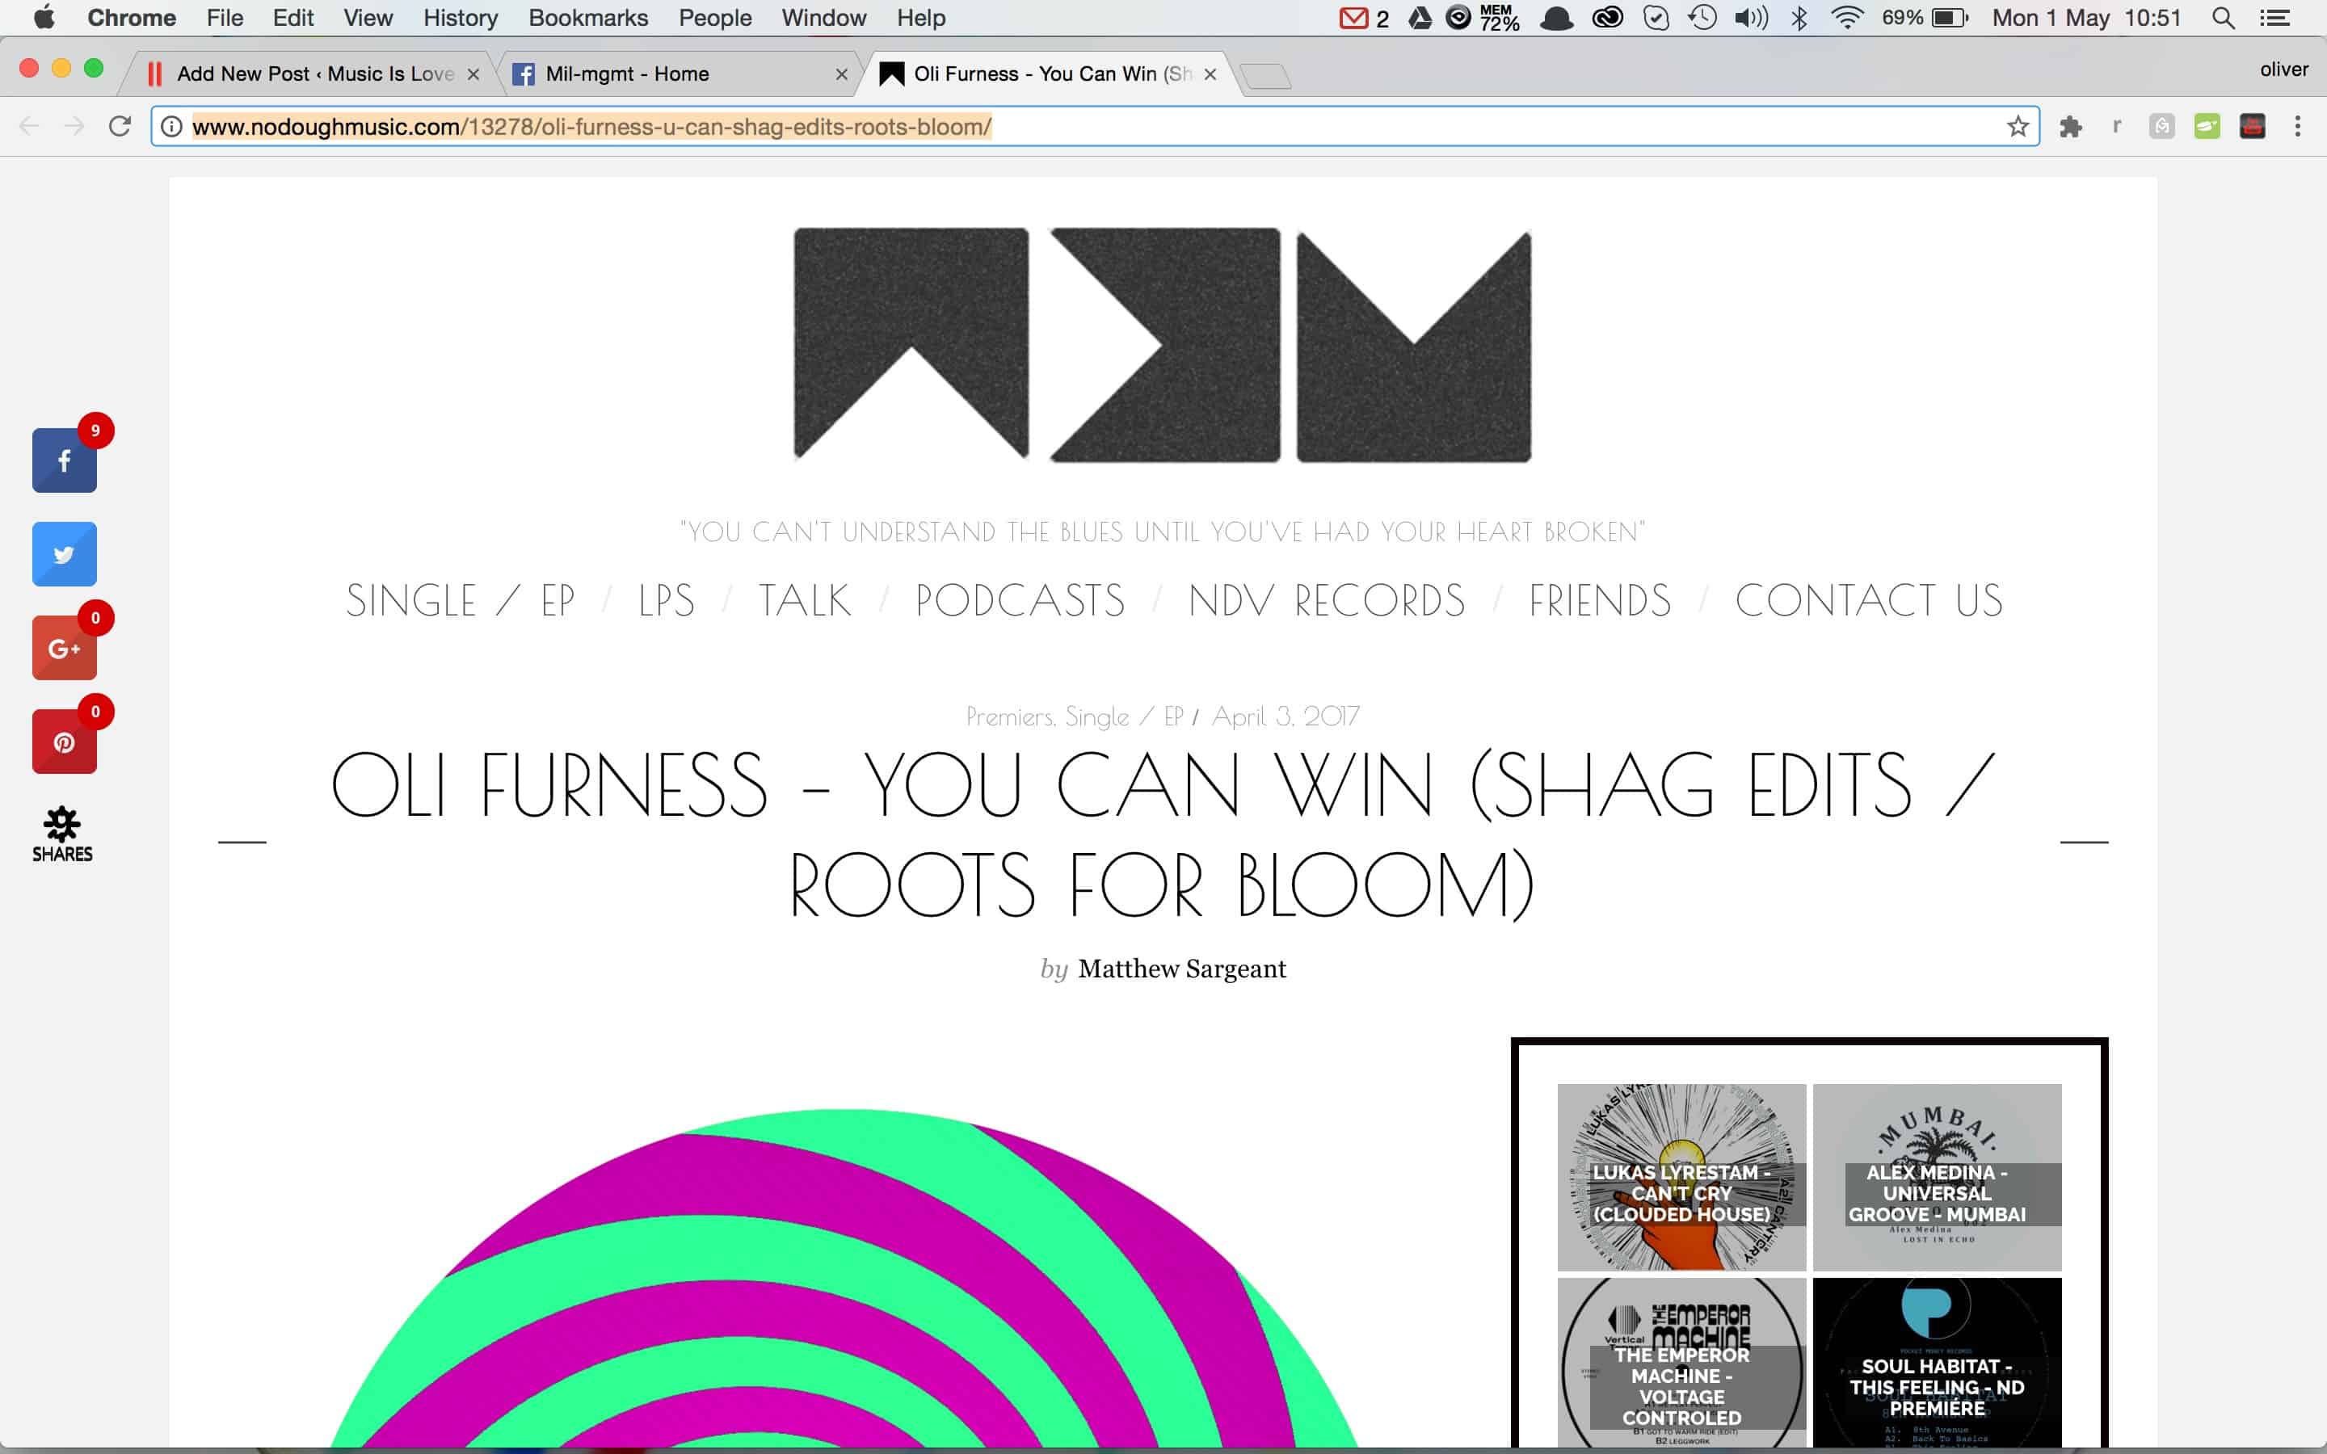
Task: Open the History menu
Action: [x=461, y=17]
